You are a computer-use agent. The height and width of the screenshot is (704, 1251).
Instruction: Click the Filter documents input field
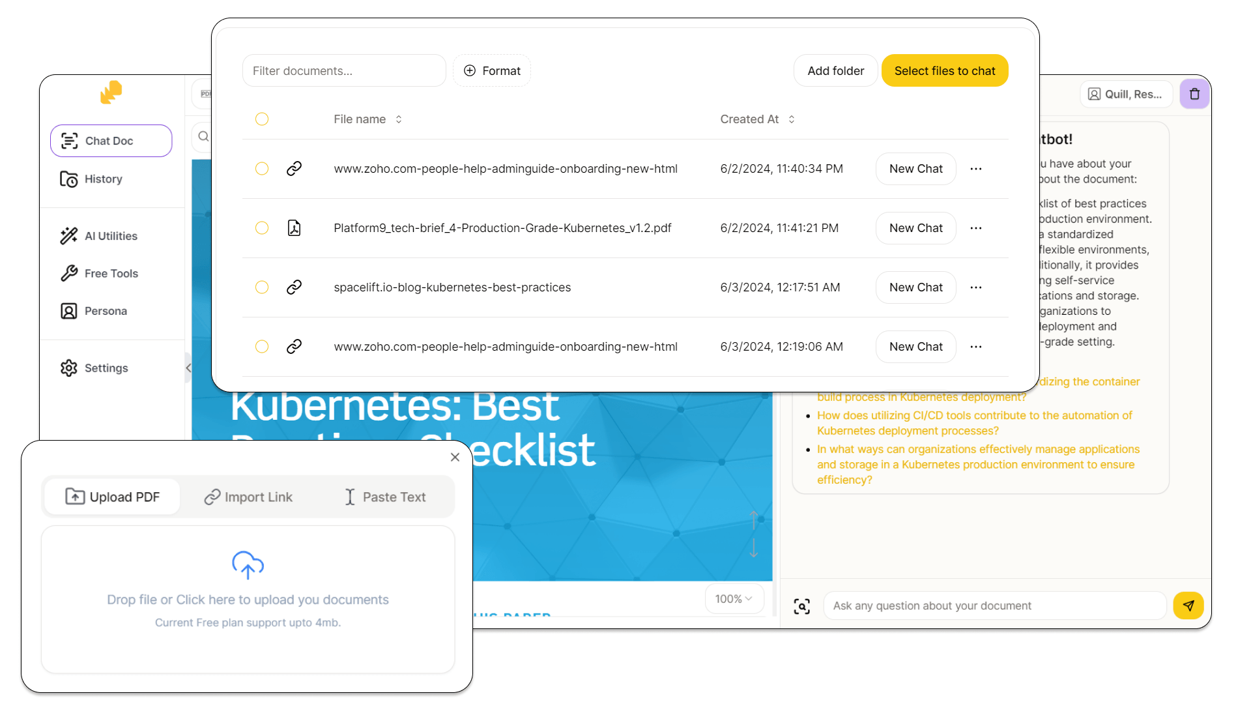[343, 71]
